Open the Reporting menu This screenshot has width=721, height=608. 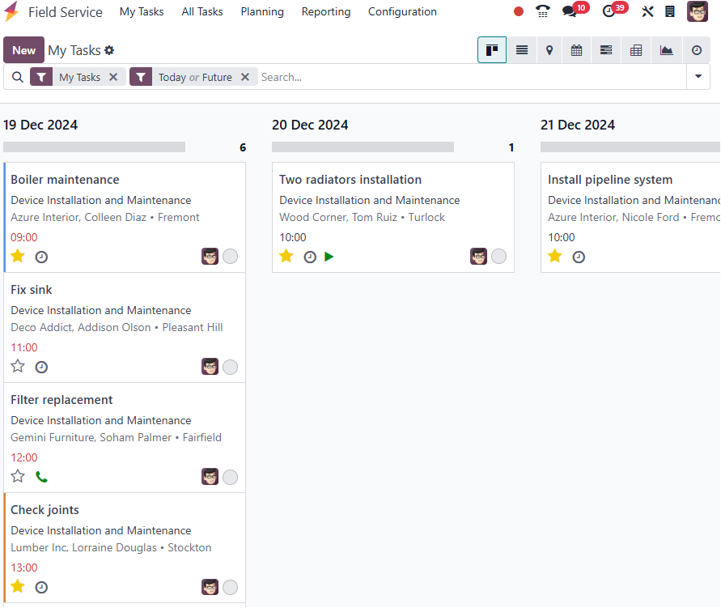pos(326,12)
